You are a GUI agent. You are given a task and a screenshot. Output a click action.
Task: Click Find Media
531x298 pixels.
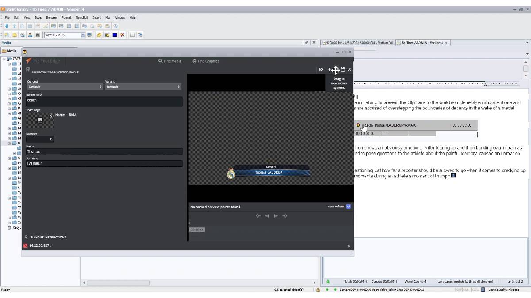[x=169, y=61]
